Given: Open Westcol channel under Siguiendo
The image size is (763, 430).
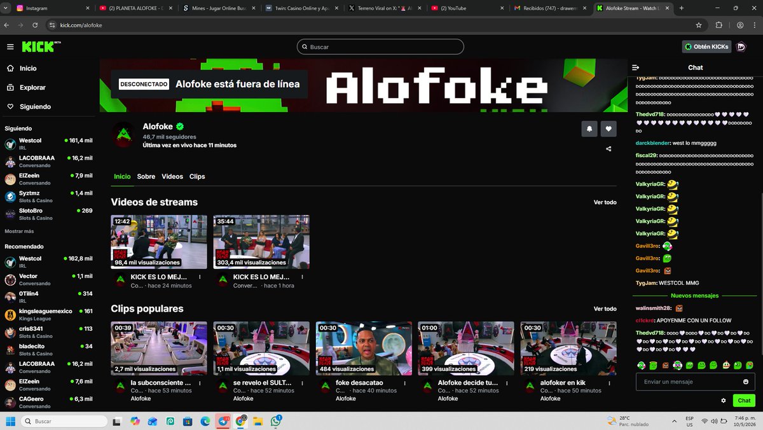Looking at the screenshot, I should (49, 144).
